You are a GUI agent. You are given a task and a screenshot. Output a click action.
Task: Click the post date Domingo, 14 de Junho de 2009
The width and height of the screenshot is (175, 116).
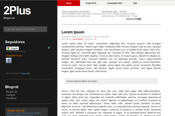96,37
